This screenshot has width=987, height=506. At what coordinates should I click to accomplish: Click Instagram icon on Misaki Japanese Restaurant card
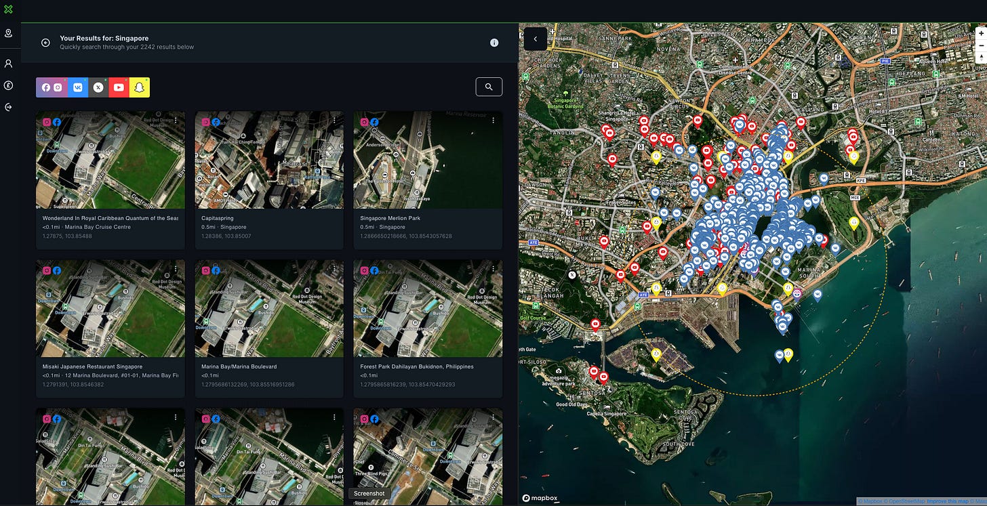pos(47,270)
